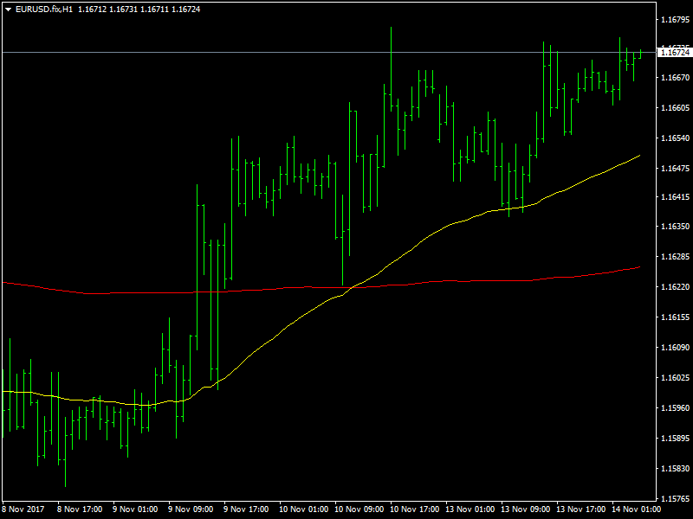Click the 1.16605 price scale label
This screenshot has width=693, height=519.
pos(675,107)
